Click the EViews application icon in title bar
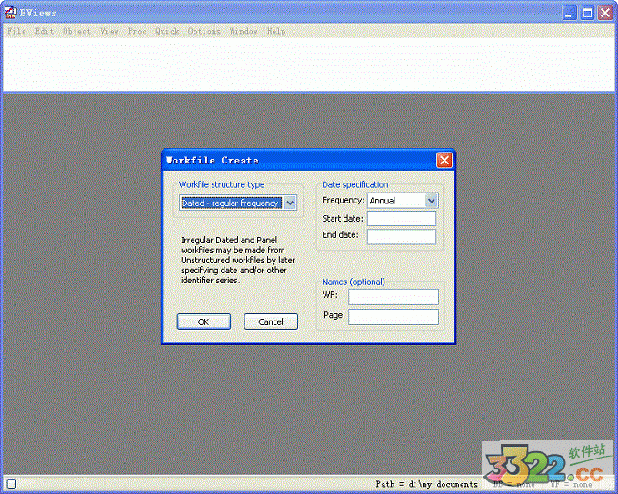Image resolution: width=618 pixels, height=494 pixels. tap(10, 13)
